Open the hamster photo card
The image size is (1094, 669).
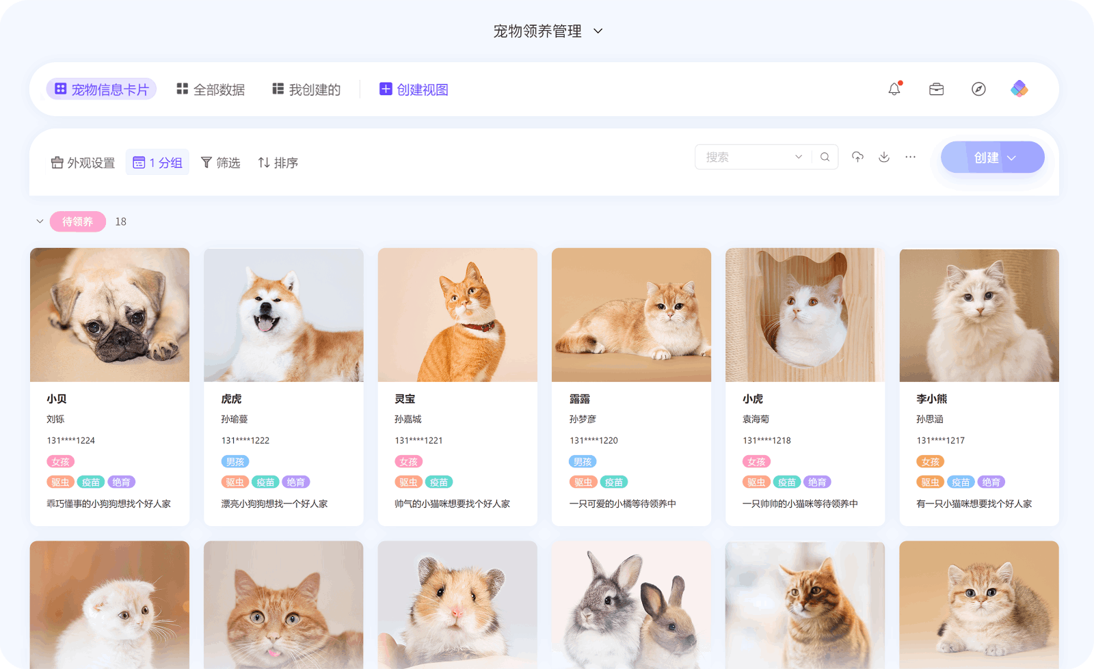coord(457,605)
